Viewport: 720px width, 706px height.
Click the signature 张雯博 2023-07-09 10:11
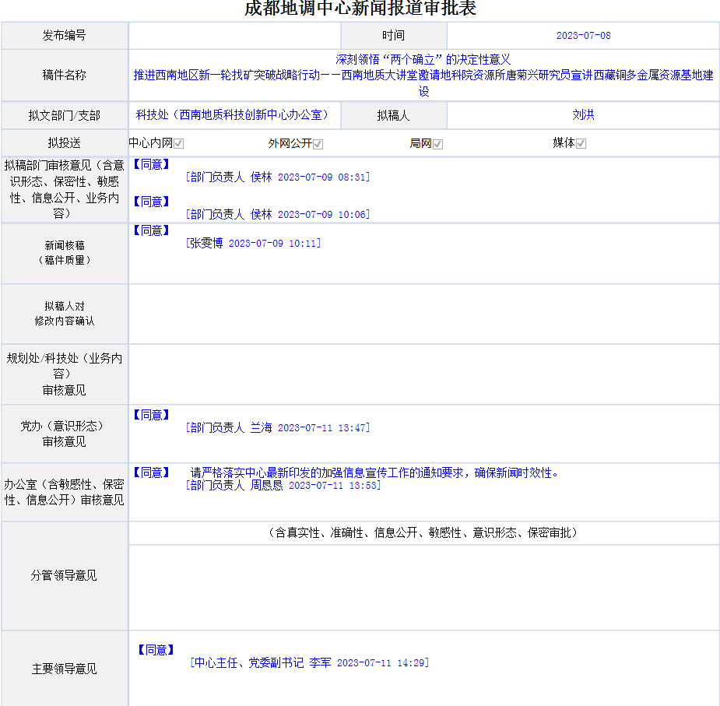pos(253,243)
